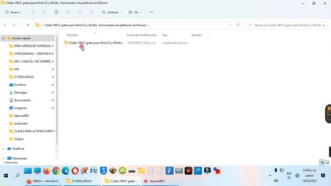The image size is (331, 186).
Task: Launch Opera browser from taskbar
Action: (75, 171)
